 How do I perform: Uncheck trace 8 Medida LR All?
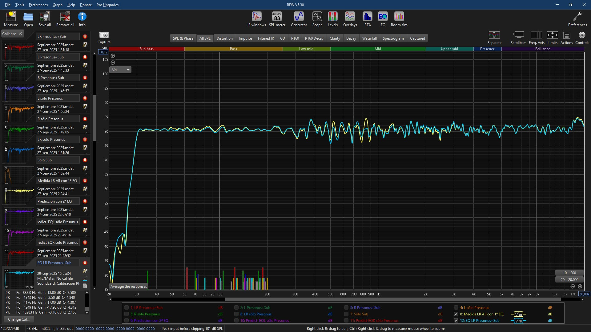pyautogui.click(x=456, y=314)
